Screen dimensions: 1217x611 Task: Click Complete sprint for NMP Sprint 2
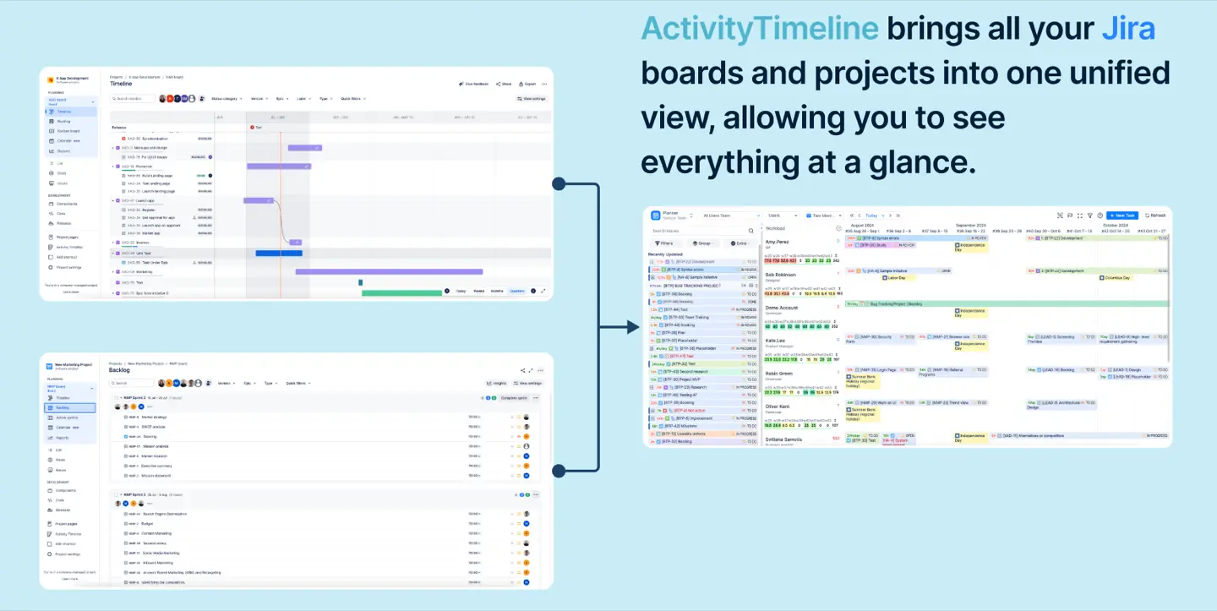[514, 397]
